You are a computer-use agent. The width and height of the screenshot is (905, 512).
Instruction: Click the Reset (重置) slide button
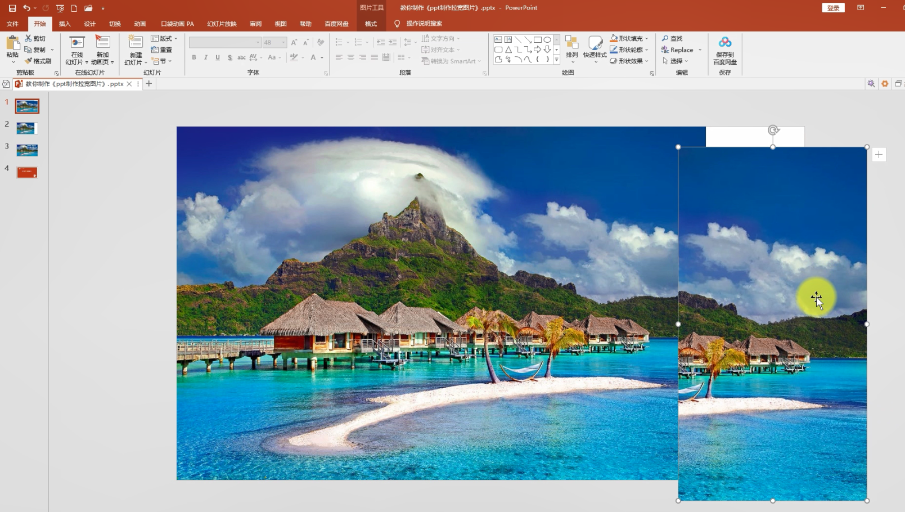pyautogui.click(x=161, y=50)
